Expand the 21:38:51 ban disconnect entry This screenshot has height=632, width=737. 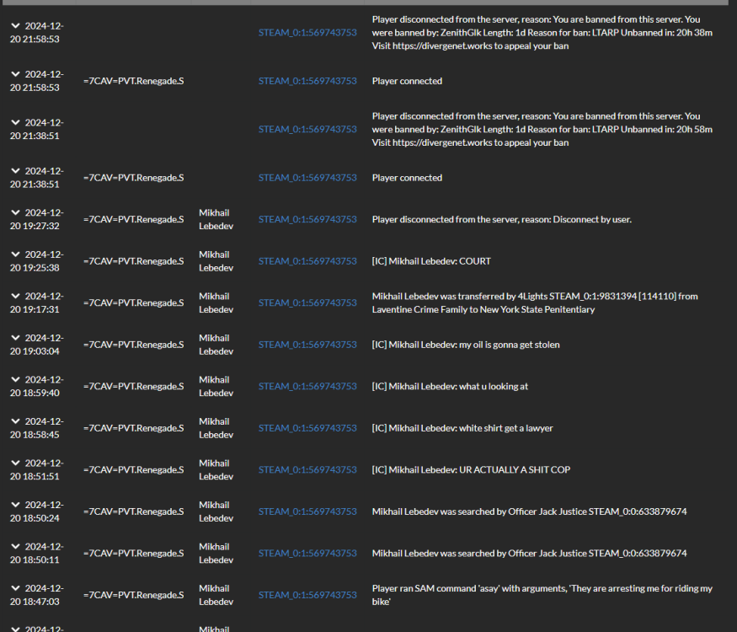point(15,121)
